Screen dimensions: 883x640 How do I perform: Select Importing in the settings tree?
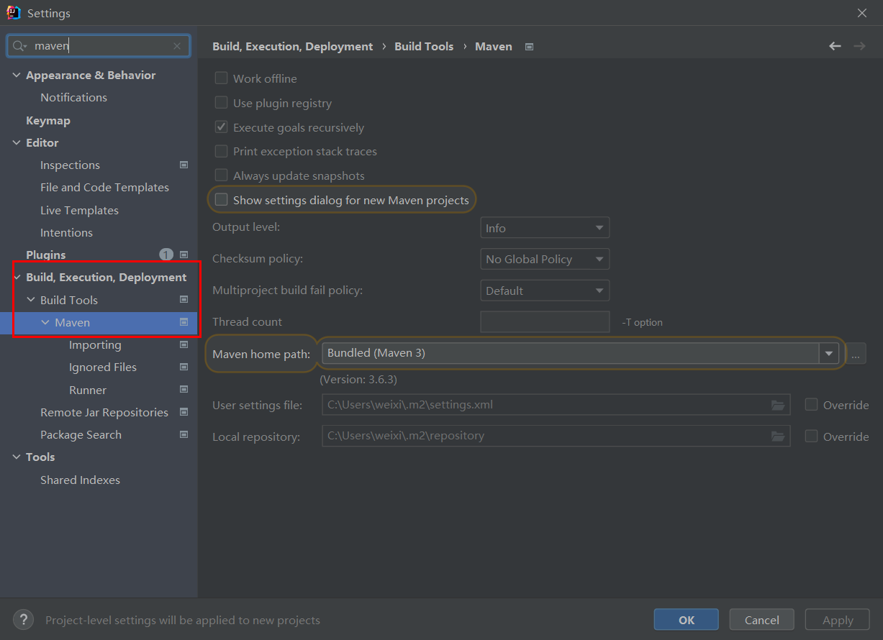tap(95, 345)
